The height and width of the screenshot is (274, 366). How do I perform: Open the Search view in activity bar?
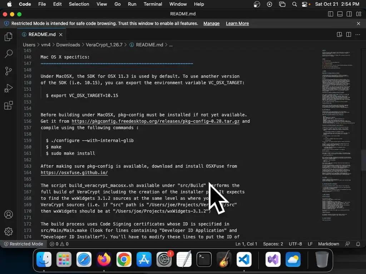9,54
